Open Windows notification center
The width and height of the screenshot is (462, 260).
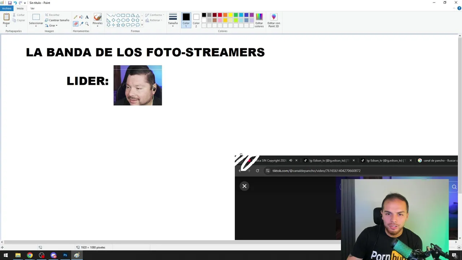454,255
